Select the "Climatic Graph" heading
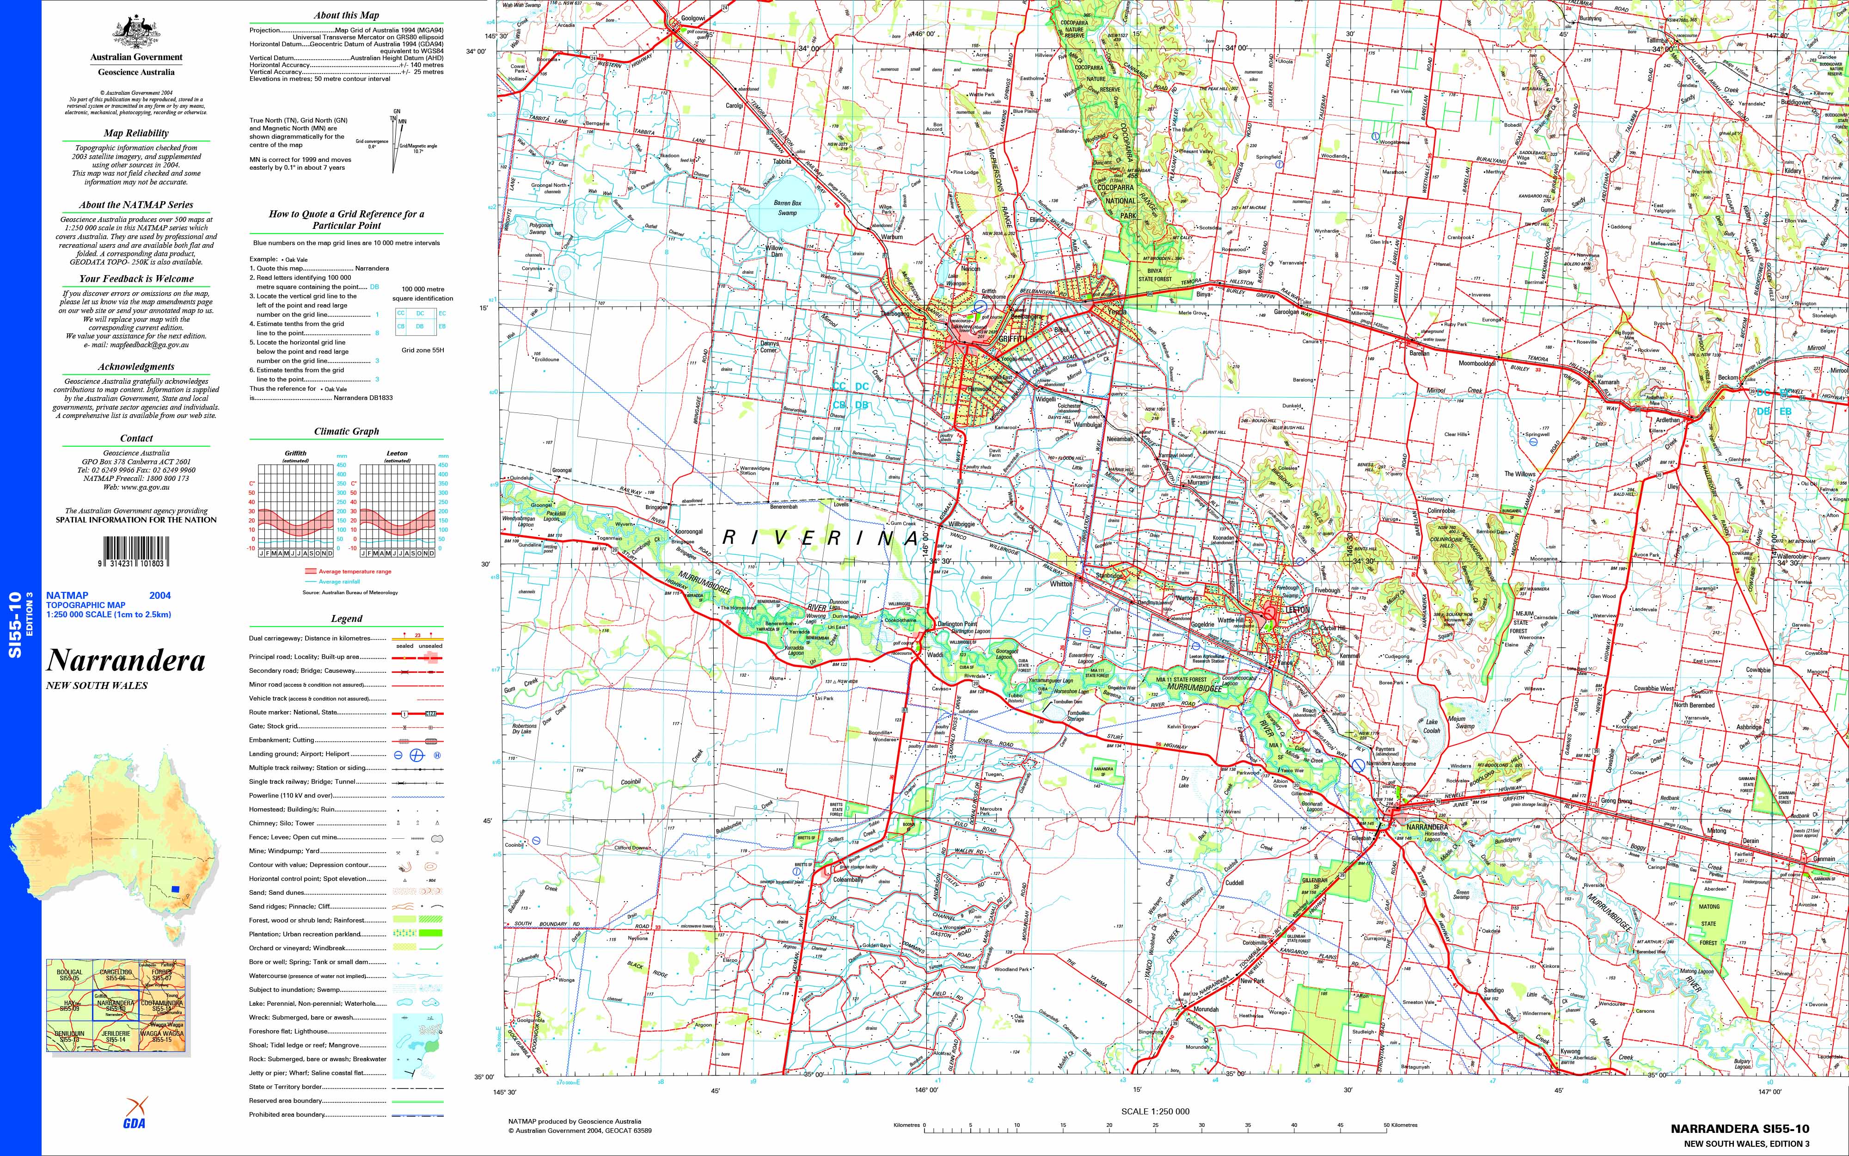 coord(346,432)
